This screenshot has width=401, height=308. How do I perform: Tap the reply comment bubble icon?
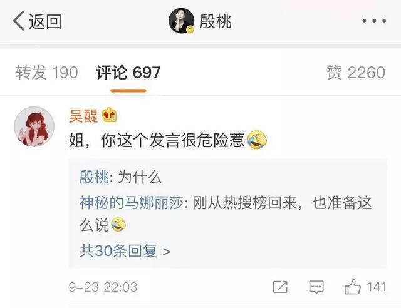tap(316, 287)
